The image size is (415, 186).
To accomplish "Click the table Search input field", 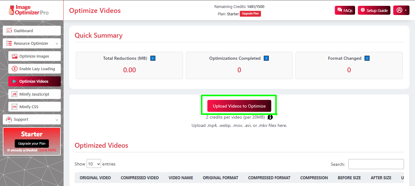I will point(376,164).
